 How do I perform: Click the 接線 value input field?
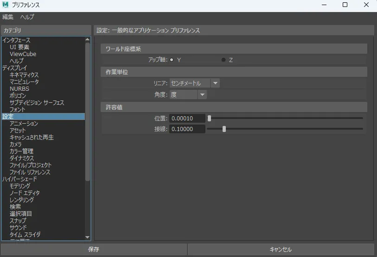187,129
